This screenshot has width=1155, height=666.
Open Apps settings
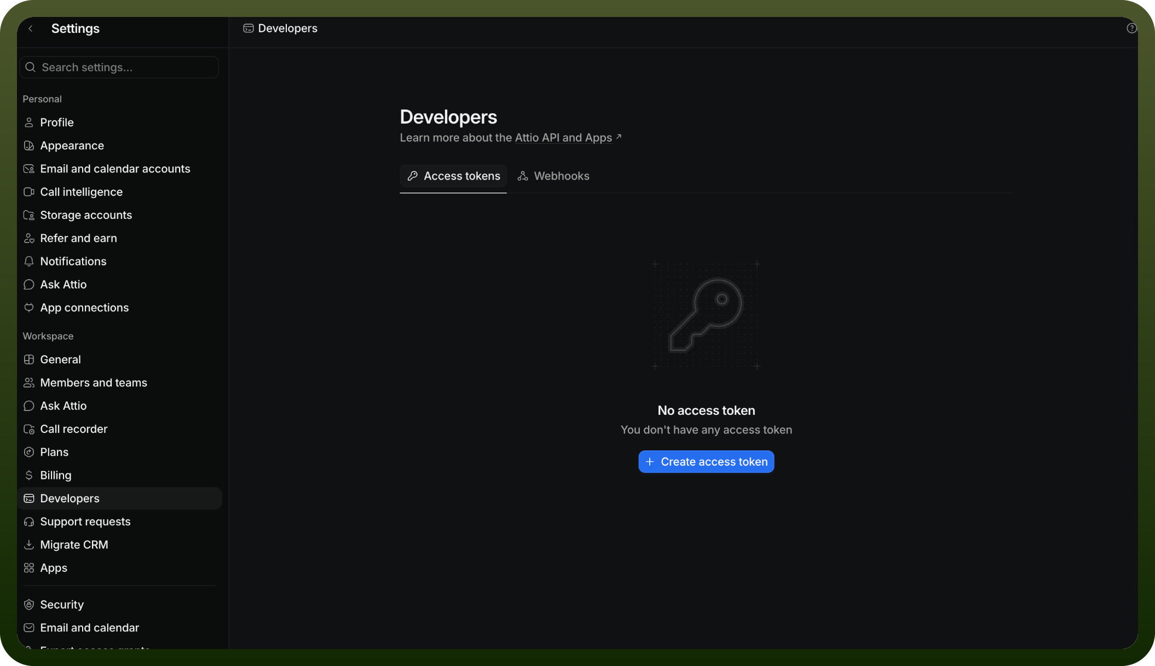[x=119, y=568]
